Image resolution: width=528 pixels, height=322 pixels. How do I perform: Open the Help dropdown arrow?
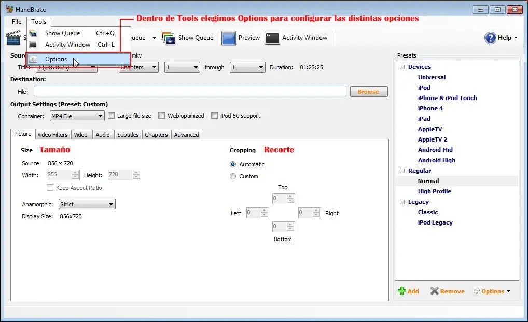point(516,38)
